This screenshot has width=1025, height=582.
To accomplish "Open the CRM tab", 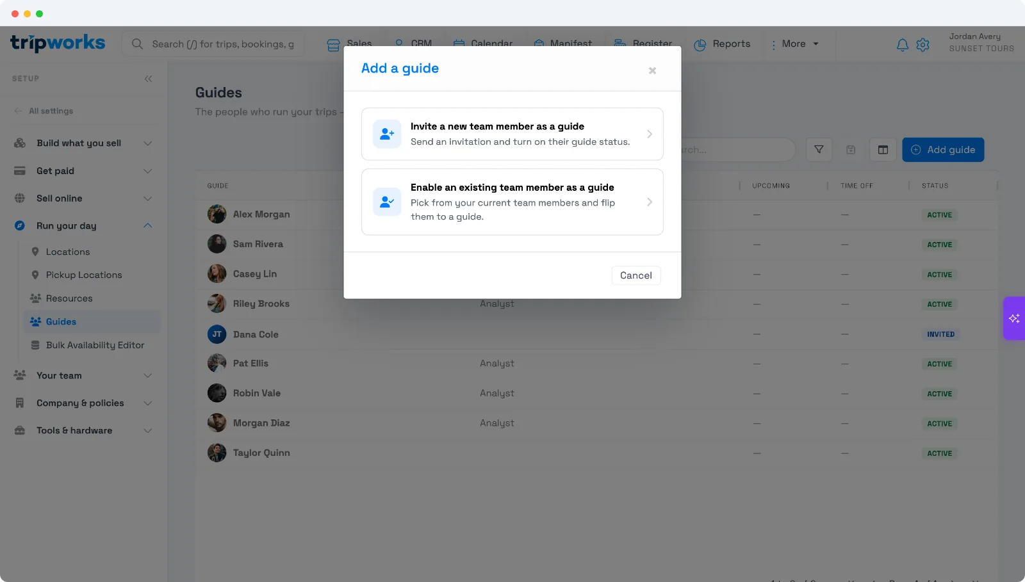I will (x=413, y=44).
